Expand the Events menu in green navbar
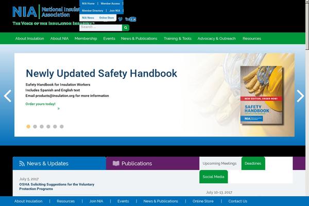Screen dimensions: 309x206 click(x=109, y=39)
